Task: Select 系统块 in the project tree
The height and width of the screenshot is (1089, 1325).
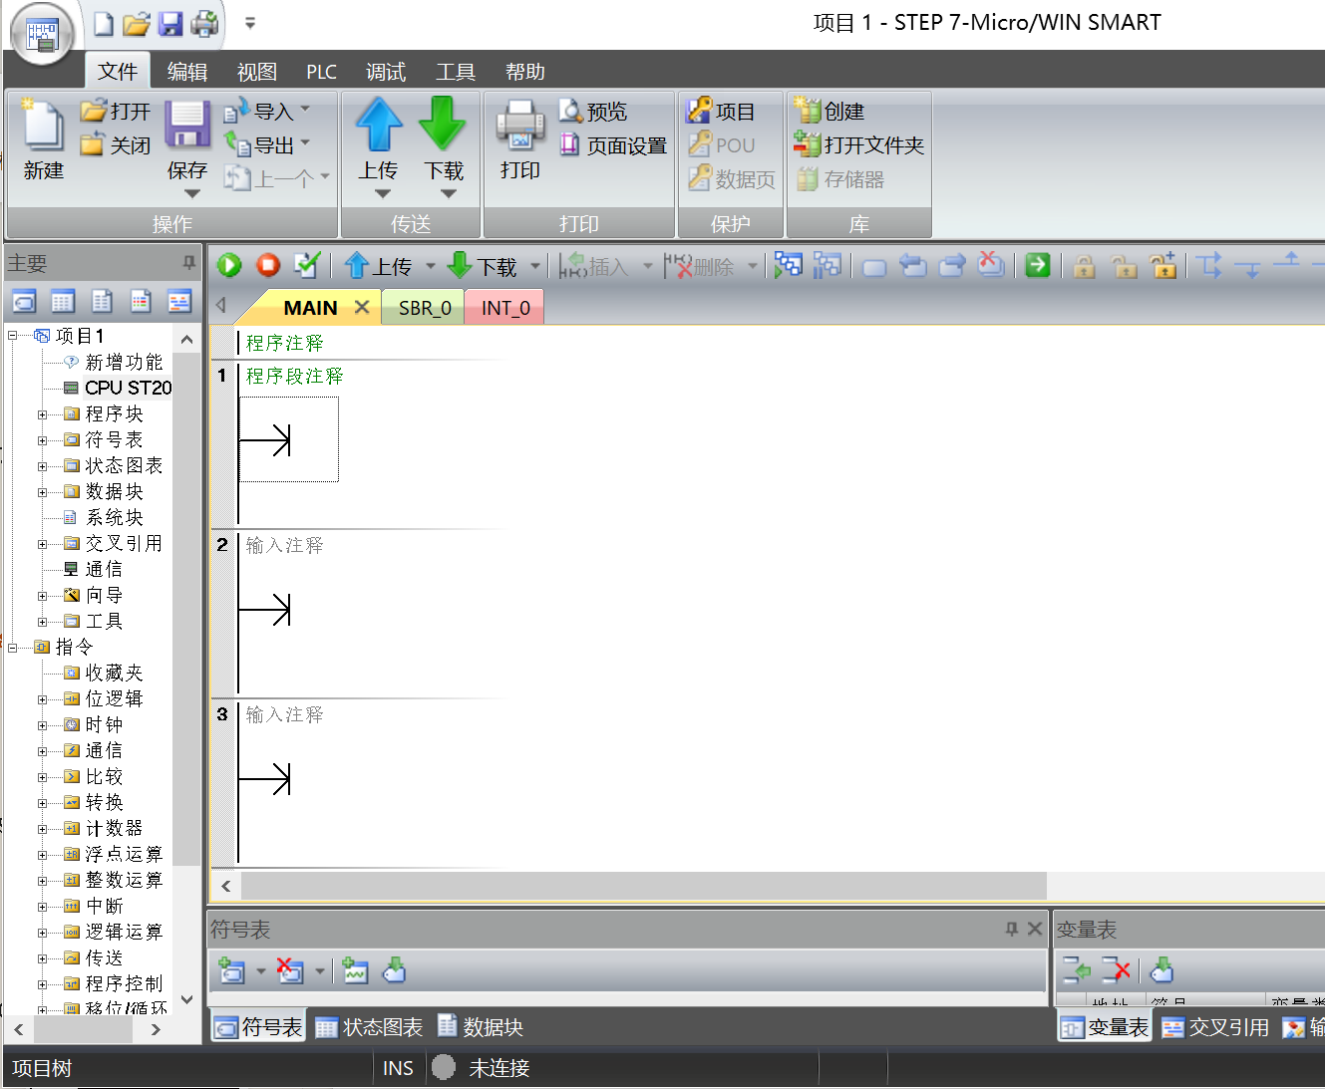Action: click(104, 517)
